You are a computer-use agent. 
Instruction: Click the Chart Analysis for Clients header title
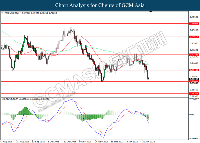click(100, 5)
